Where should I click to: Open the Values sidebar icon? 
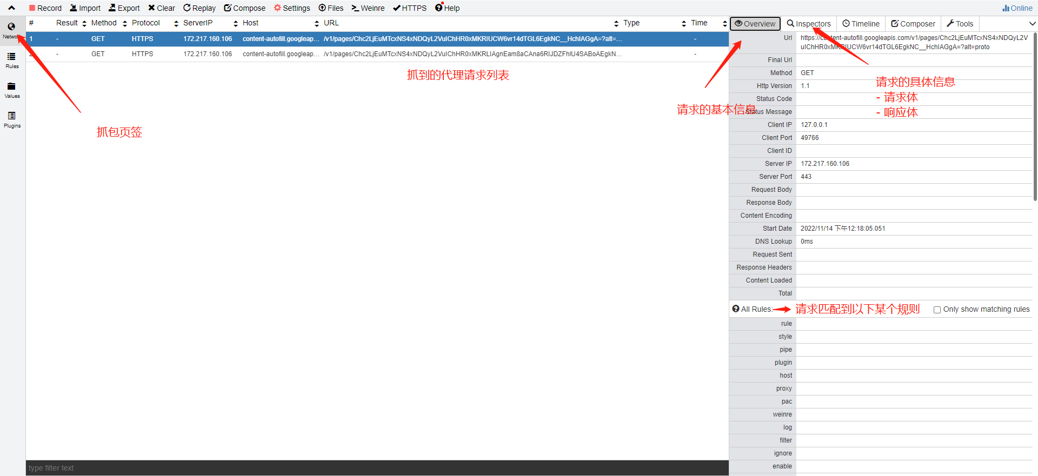(12, 90)
